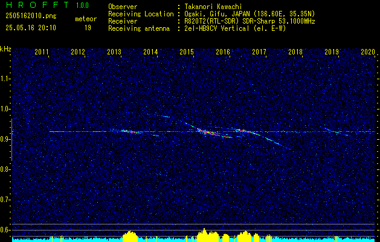The width and height of the screenshot is (380, 242).
Task: Click the Observer field label
Action: coord(123,7)
